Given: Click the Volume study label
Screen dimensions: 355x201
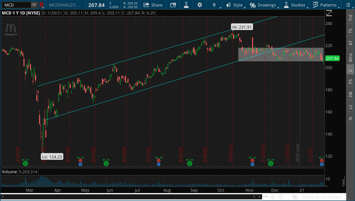Looking at the screenshot, I should (10, 172).
